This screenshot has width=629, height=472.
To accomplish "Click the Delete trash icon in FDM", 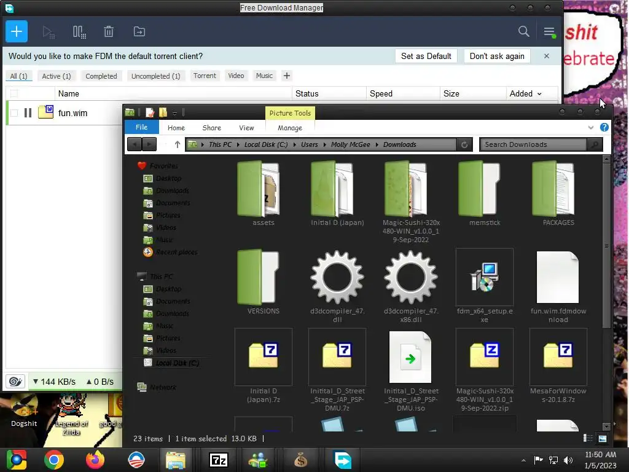I will [109, 32].
